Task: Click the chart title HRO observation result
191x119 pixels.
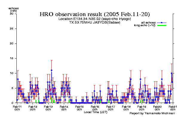Action: [x=95, y=14]
